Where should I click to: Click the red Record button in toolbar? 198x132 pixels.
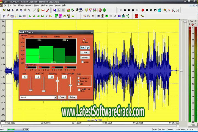[x=143, y=10]
